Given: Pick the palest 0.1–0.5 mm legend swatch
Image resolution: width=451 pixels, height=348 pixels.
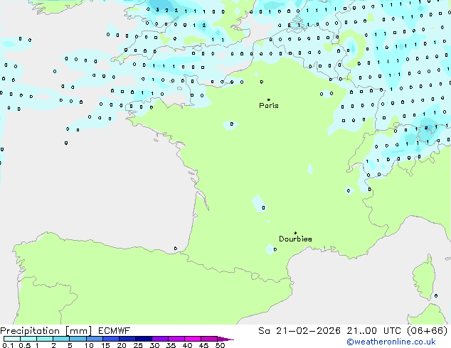Looking at the screenshot, I should tap(12, 339).
